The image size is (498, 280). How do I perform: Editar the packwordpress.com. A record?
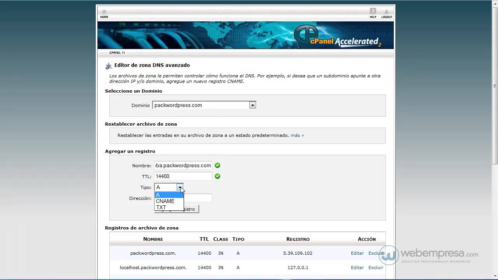point(357,253)
